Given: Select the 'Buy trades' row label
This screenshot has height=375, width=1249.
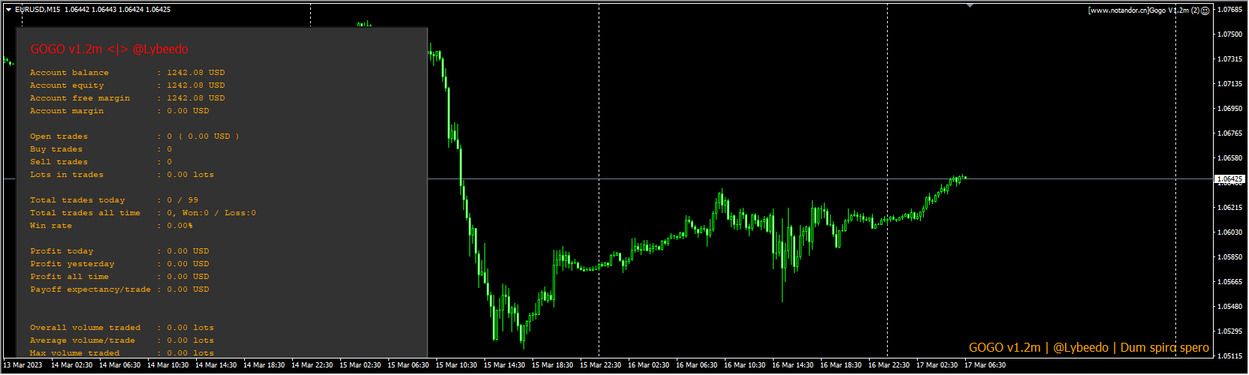Looking at the screenshot, I should (x=56, y=149).
